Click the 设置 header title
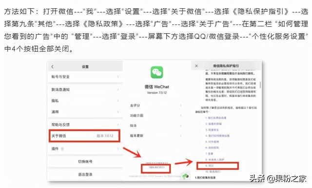The image size is (312, 188). click(x=85, y=66)
